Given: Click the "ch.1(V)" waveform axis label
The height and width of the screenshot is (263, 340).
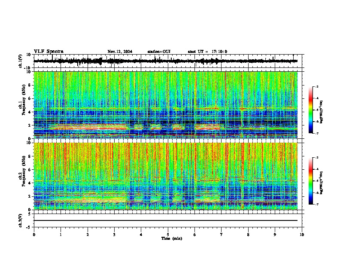Looking at the screenshot, I should coord(21,61).
